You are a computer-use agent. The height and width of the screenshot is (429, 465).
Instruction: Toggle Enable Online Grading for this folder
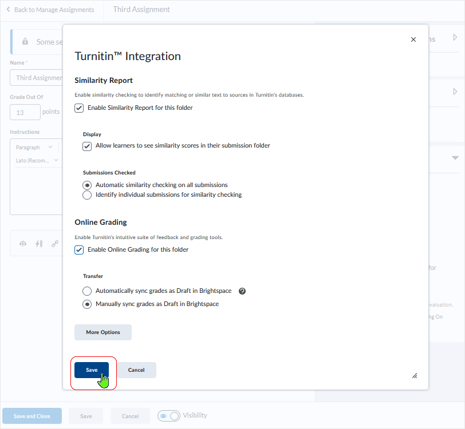point(79,250)
